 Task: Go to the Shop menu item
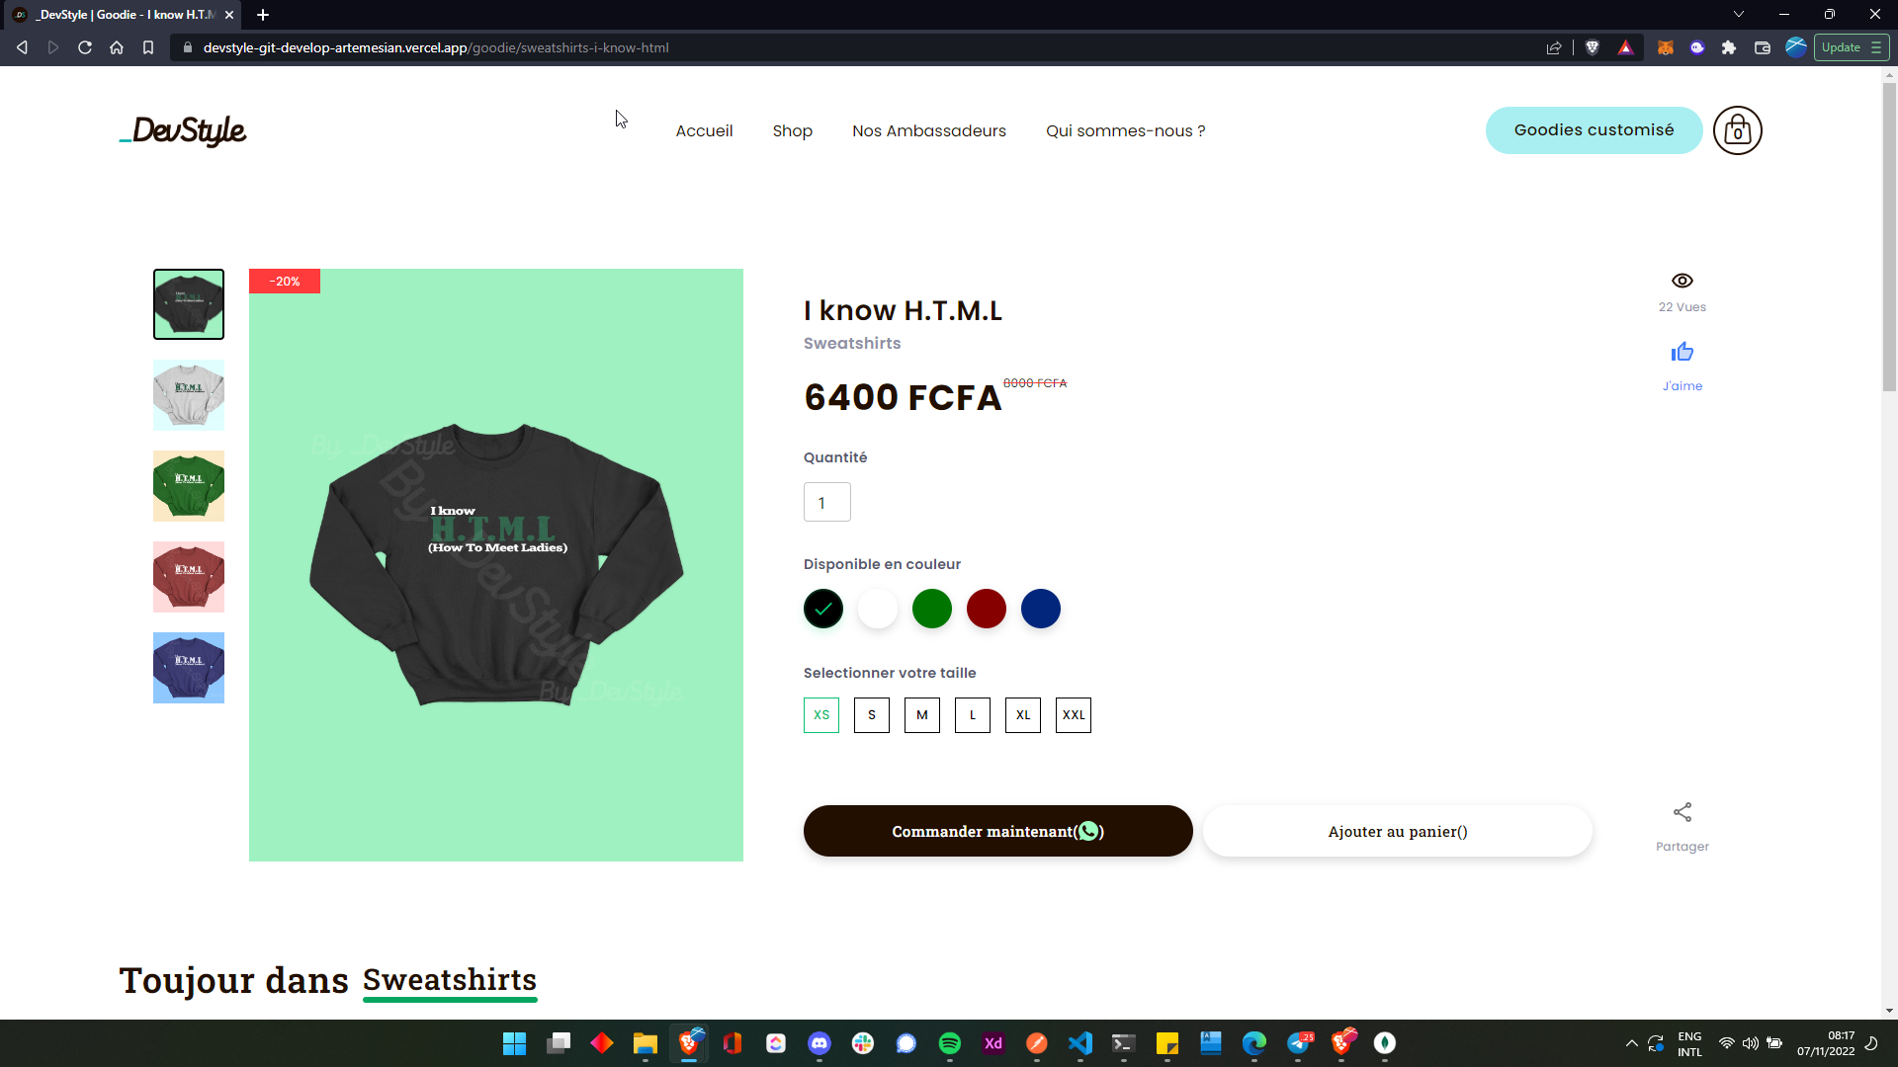point(793,130)
